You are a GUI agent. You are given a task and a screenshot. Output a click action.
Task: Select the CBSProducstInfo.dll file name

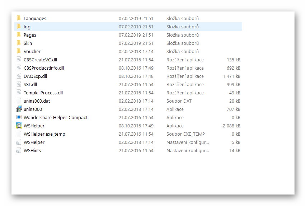(x=44, y=68)
